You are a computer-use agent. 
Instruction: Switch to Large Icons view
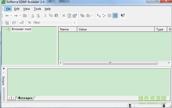click(x=99, y=16)
